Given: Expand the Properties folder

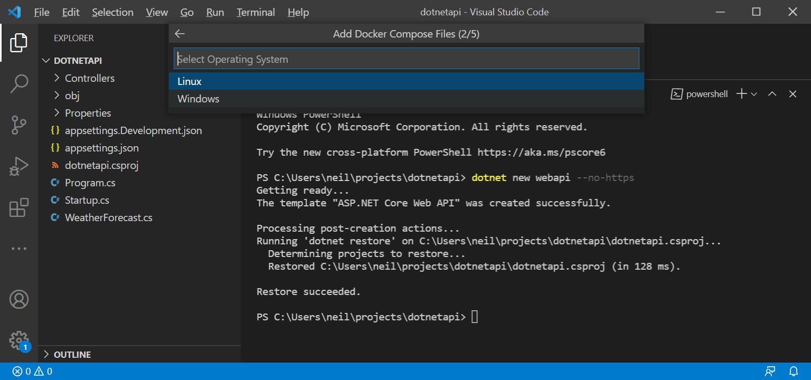Looking at the screenshot, I should (88, 113).
